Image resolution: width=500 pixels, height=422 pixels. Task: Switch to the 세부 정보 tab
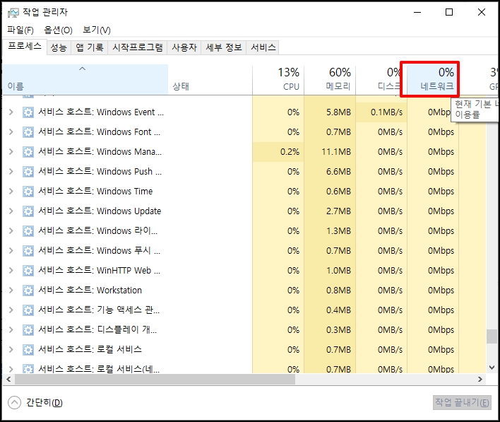coord(224,47)
